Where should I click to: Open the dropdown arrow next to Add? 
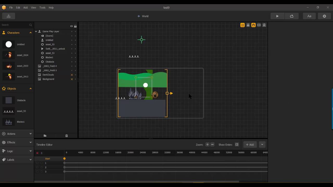click(x=262, y=145)
